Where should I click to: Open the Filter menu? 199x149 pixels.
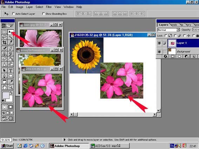coord(49,7)
